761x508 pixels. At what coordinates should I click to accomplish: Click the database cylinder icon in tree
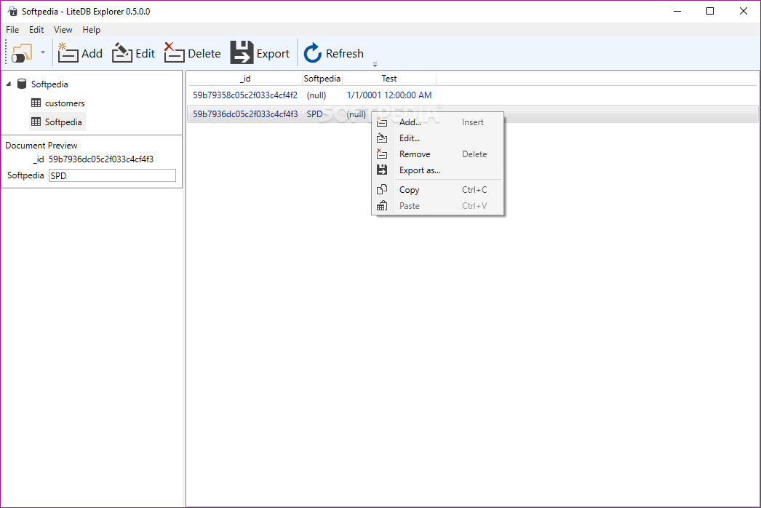pyautogui.click(x=22, y=84)
